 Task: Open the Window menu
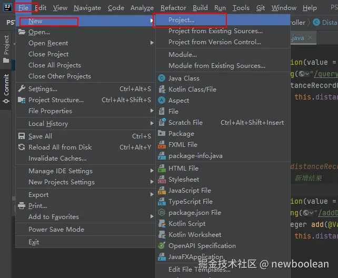284,8
